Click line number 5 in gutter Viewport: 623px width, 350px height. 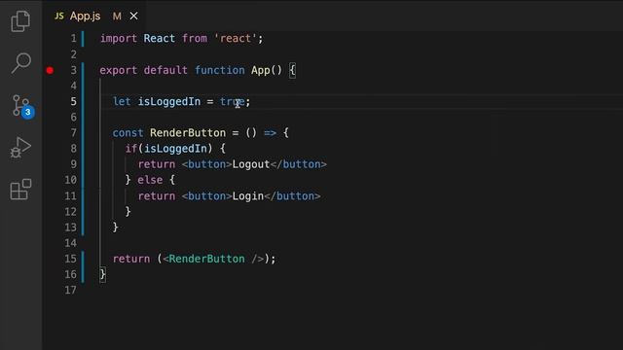point(74,101)
